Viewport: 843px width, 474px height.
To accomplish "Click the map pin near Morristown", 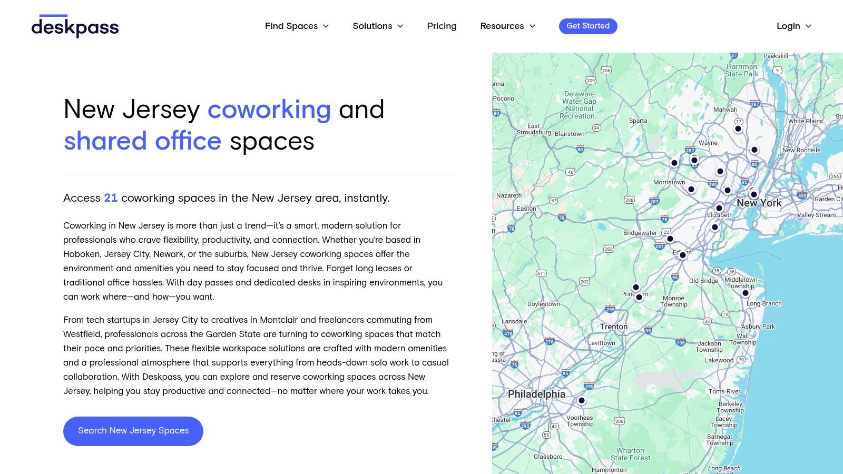I will 691,189.
